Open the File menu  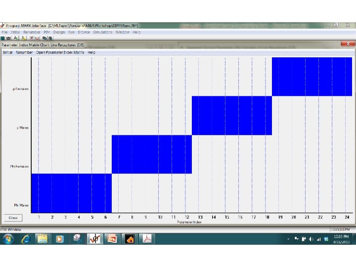click(x=4, y=32)
